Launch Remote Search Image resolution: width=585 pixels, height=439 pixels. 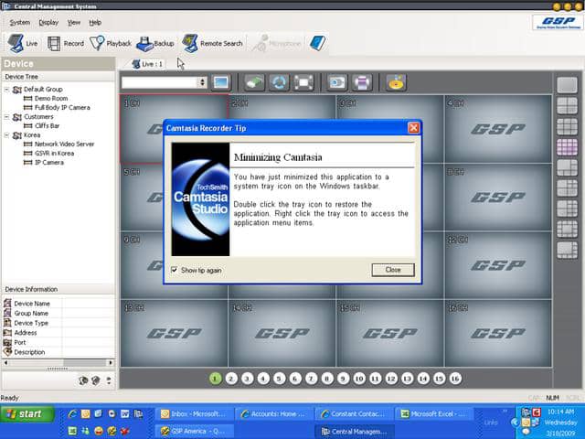coord(212,43)
